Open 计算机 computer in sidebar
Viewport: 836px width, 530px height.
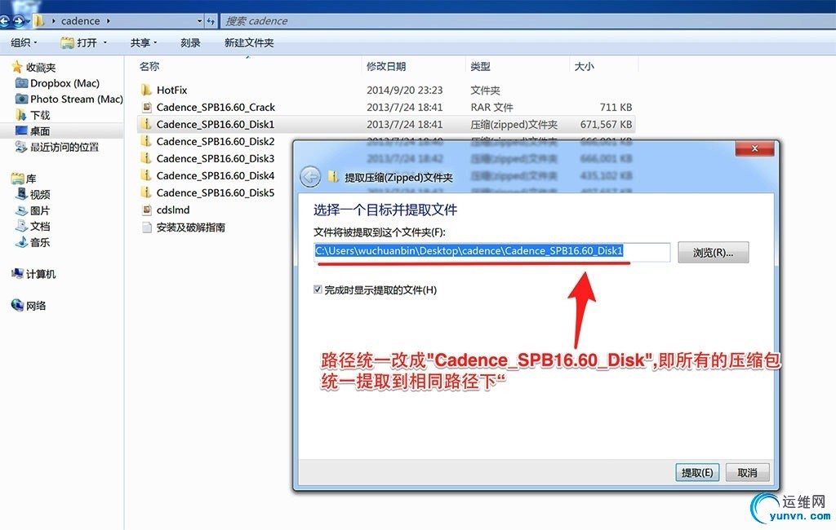(x=33, y=274)
